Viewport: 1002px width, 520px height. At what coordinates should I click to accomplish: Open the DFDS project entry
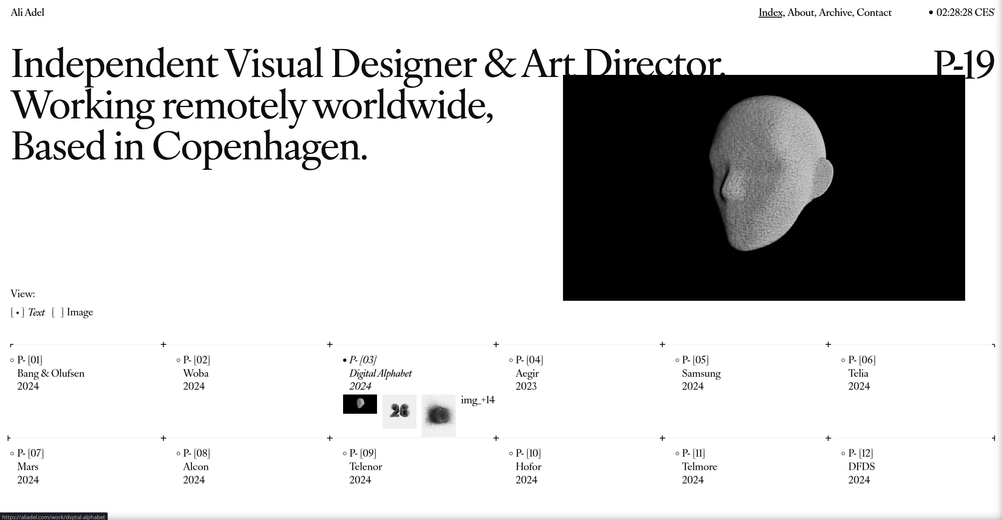[x=861, y=466]
